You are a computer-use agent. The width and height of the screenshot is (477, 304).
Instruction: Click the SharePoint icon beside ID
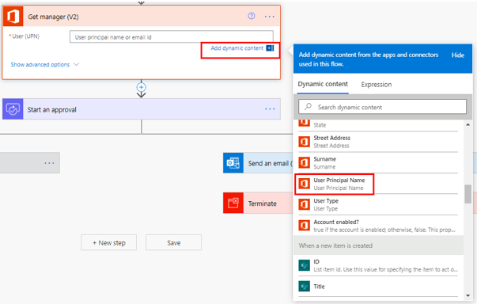304,265
